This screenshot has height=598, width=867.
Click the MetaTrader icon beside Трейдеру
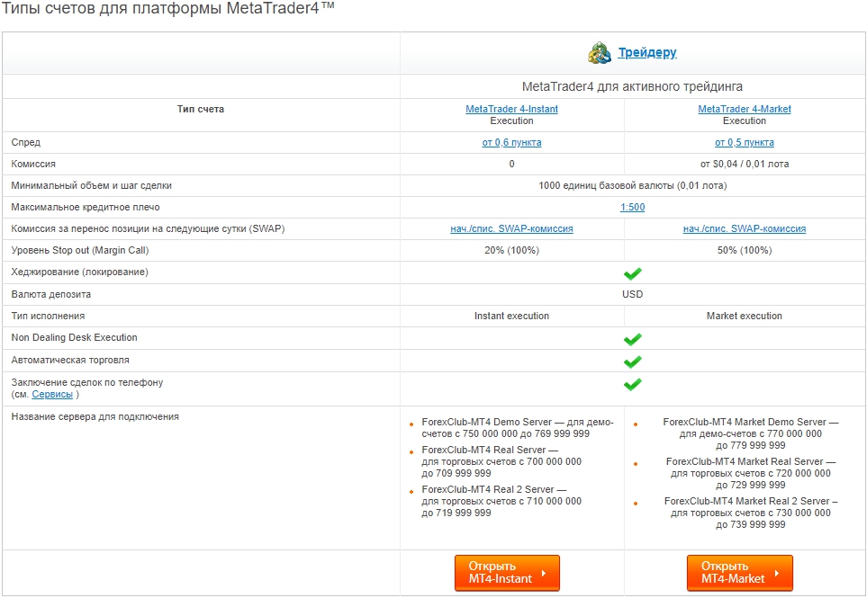click(x=600, y=53)
